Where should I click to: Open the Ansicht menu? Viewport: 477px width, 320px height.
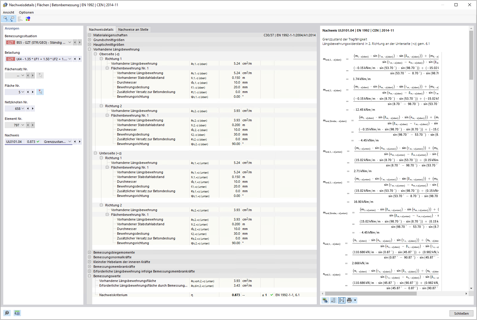[x=9, y=12]
